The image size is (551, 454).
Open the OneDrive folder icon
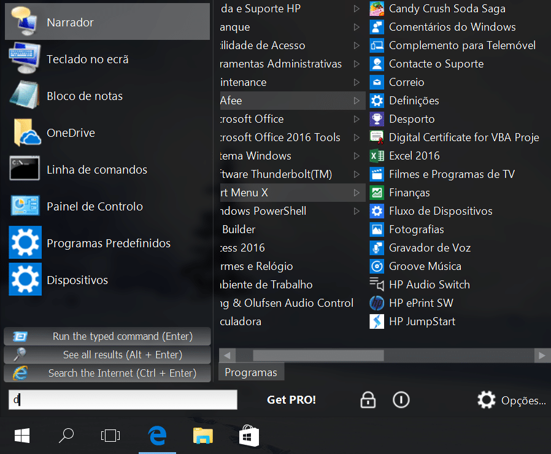(27, 133)
